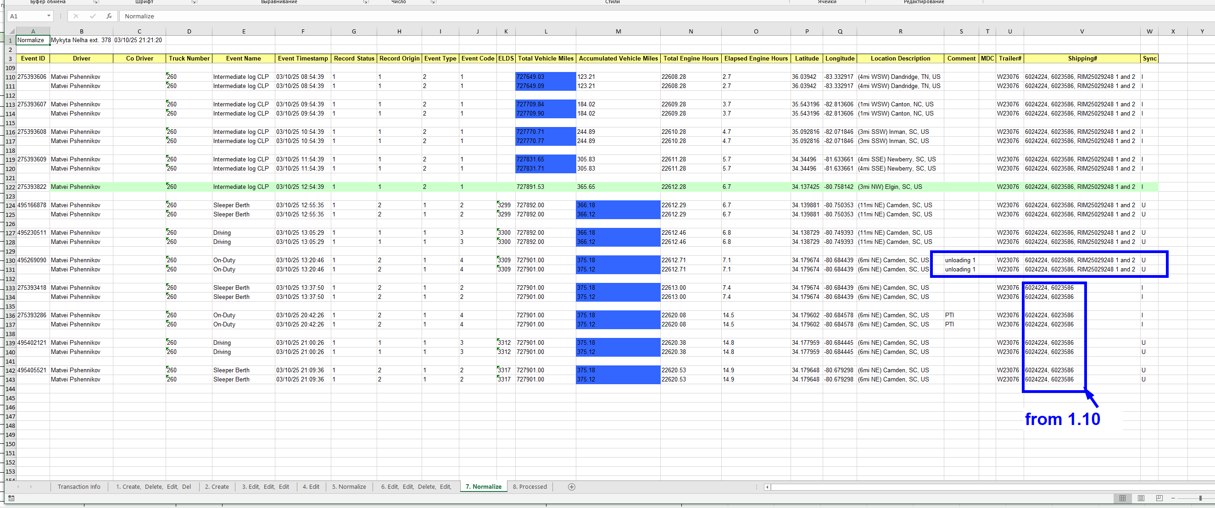Click the Insert Function fx icon
This screenshot has width=1215, height=508.
click(109, 16)
